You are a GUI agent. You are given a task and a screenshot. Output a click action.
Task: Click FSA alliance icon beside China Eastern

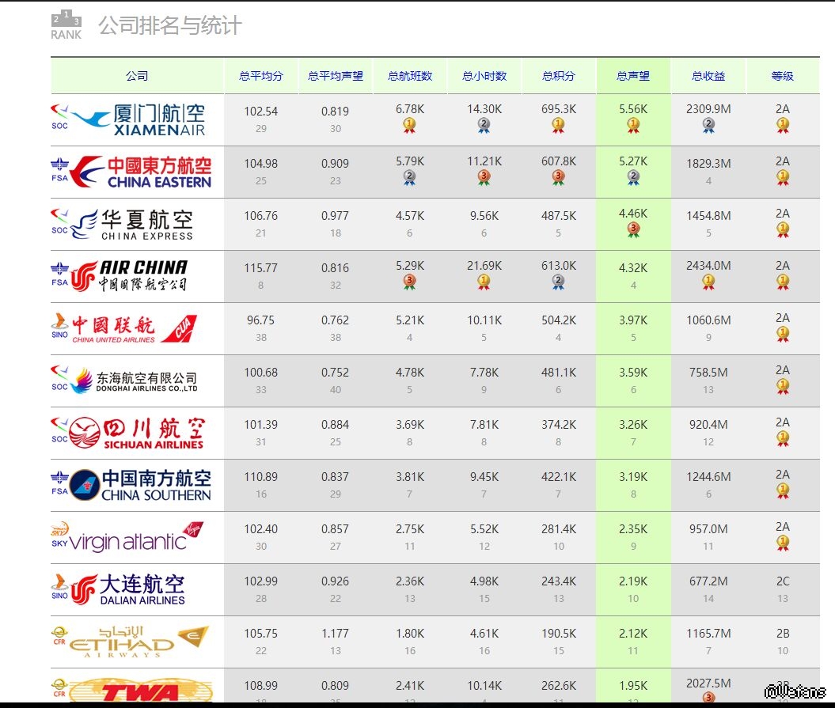click(59, 169)
